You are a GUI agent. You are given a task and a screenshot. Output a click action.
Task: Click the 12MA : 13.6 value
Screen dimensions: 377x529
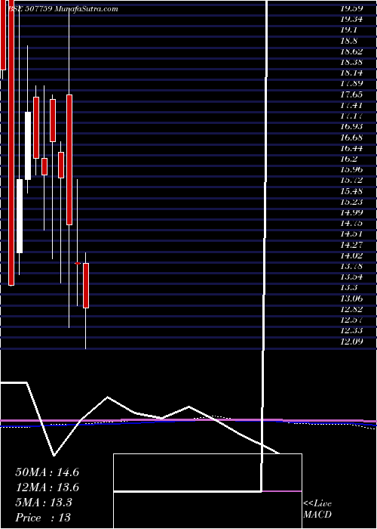pos(48,487)
